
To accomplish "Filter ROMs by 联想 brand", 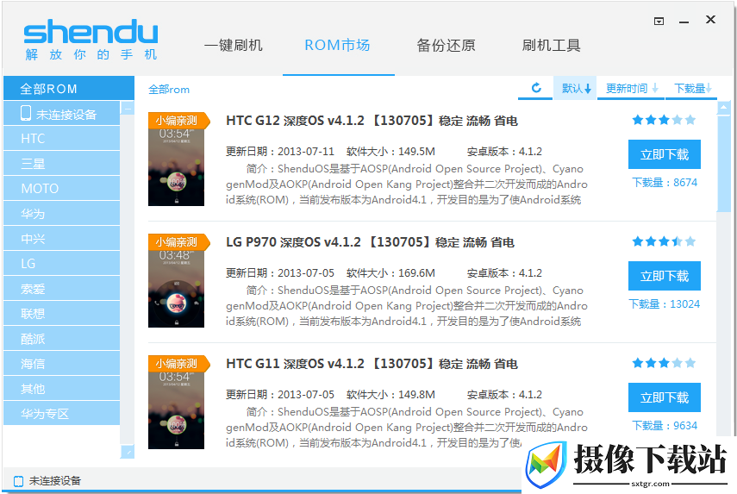I will [61, 314].
